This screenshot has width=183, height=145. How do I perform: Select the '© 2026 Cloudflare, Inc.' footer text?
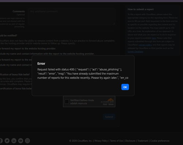pos(81,141)
